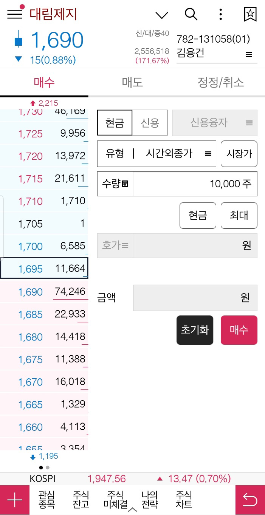Tap the search magnifier icon
Screen dimensions: 265x515
(x=191, y=14)
